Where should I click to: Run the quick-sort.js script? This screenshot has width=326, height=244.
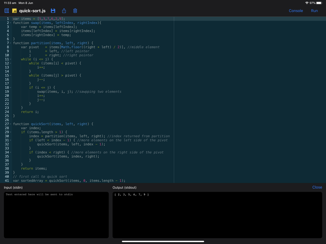[314, 11]
